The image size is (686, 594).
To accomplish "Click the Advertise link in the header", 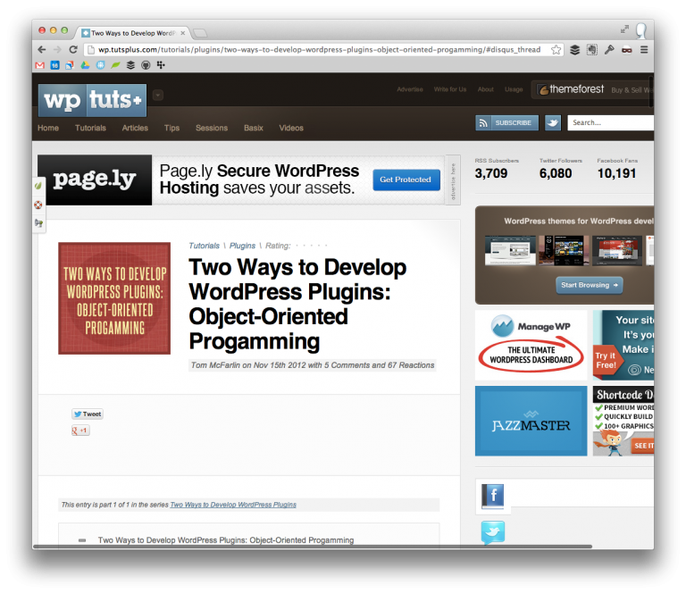I will [410, 89].
